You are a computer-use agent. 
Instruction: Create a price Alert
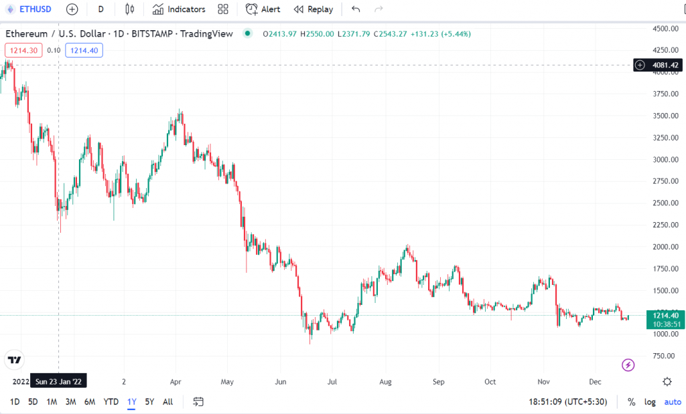coord(263,9)
